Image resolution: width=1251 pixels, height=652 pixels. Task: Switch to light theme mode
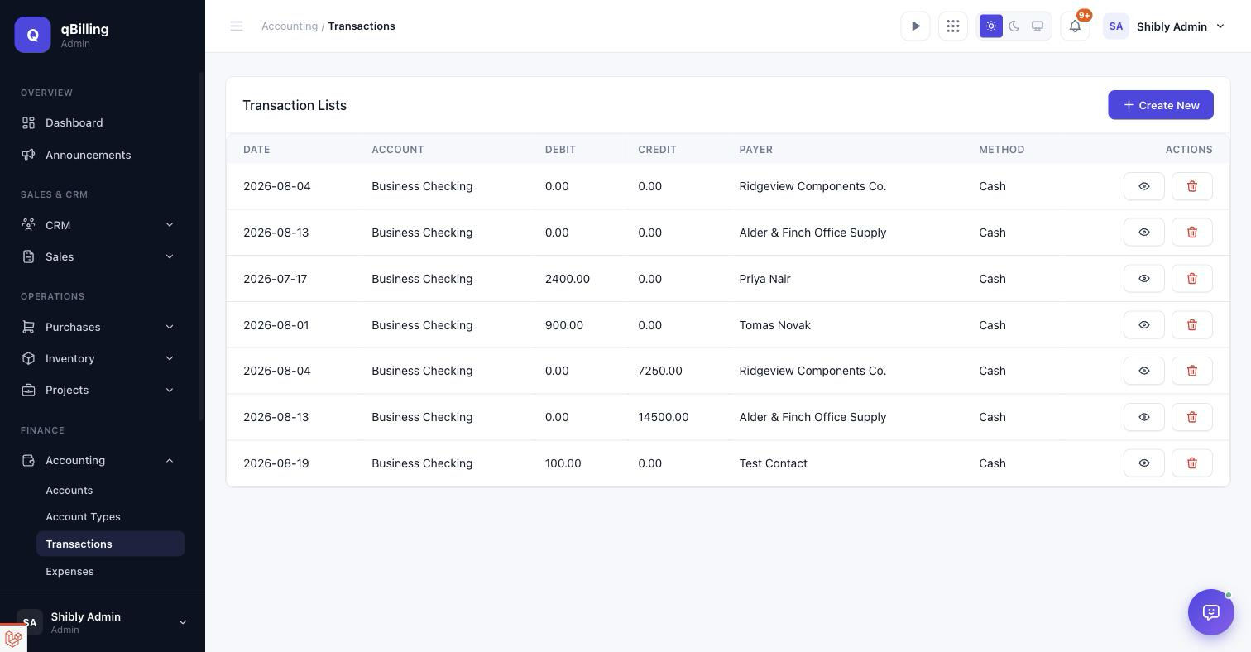coord(991,26)
